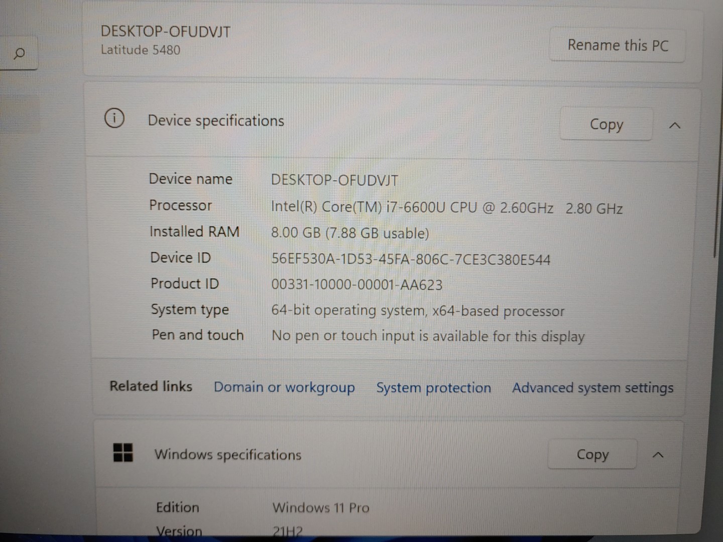Collapse the Windows specifications section chevron
The height and width of the screenshot is (542, 723).
(x=658, y=455)
